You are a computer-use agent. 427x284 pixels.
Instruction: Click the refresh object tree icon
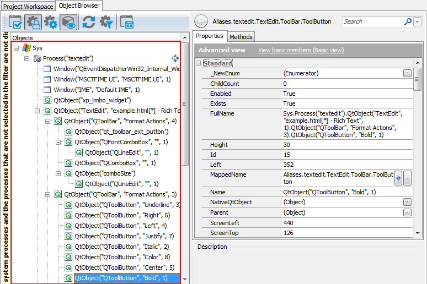pos(88,22)
